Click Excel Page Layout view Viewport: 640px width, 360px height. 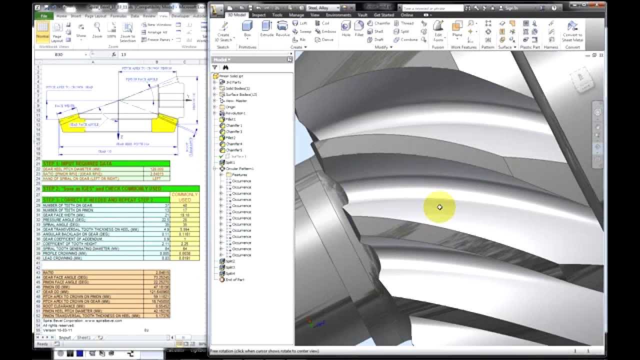click(x=57, y=31)
